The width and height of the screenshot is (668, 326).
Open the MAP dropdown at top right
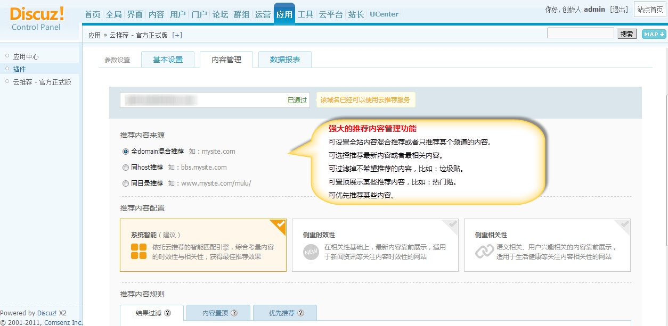point(653,34)
